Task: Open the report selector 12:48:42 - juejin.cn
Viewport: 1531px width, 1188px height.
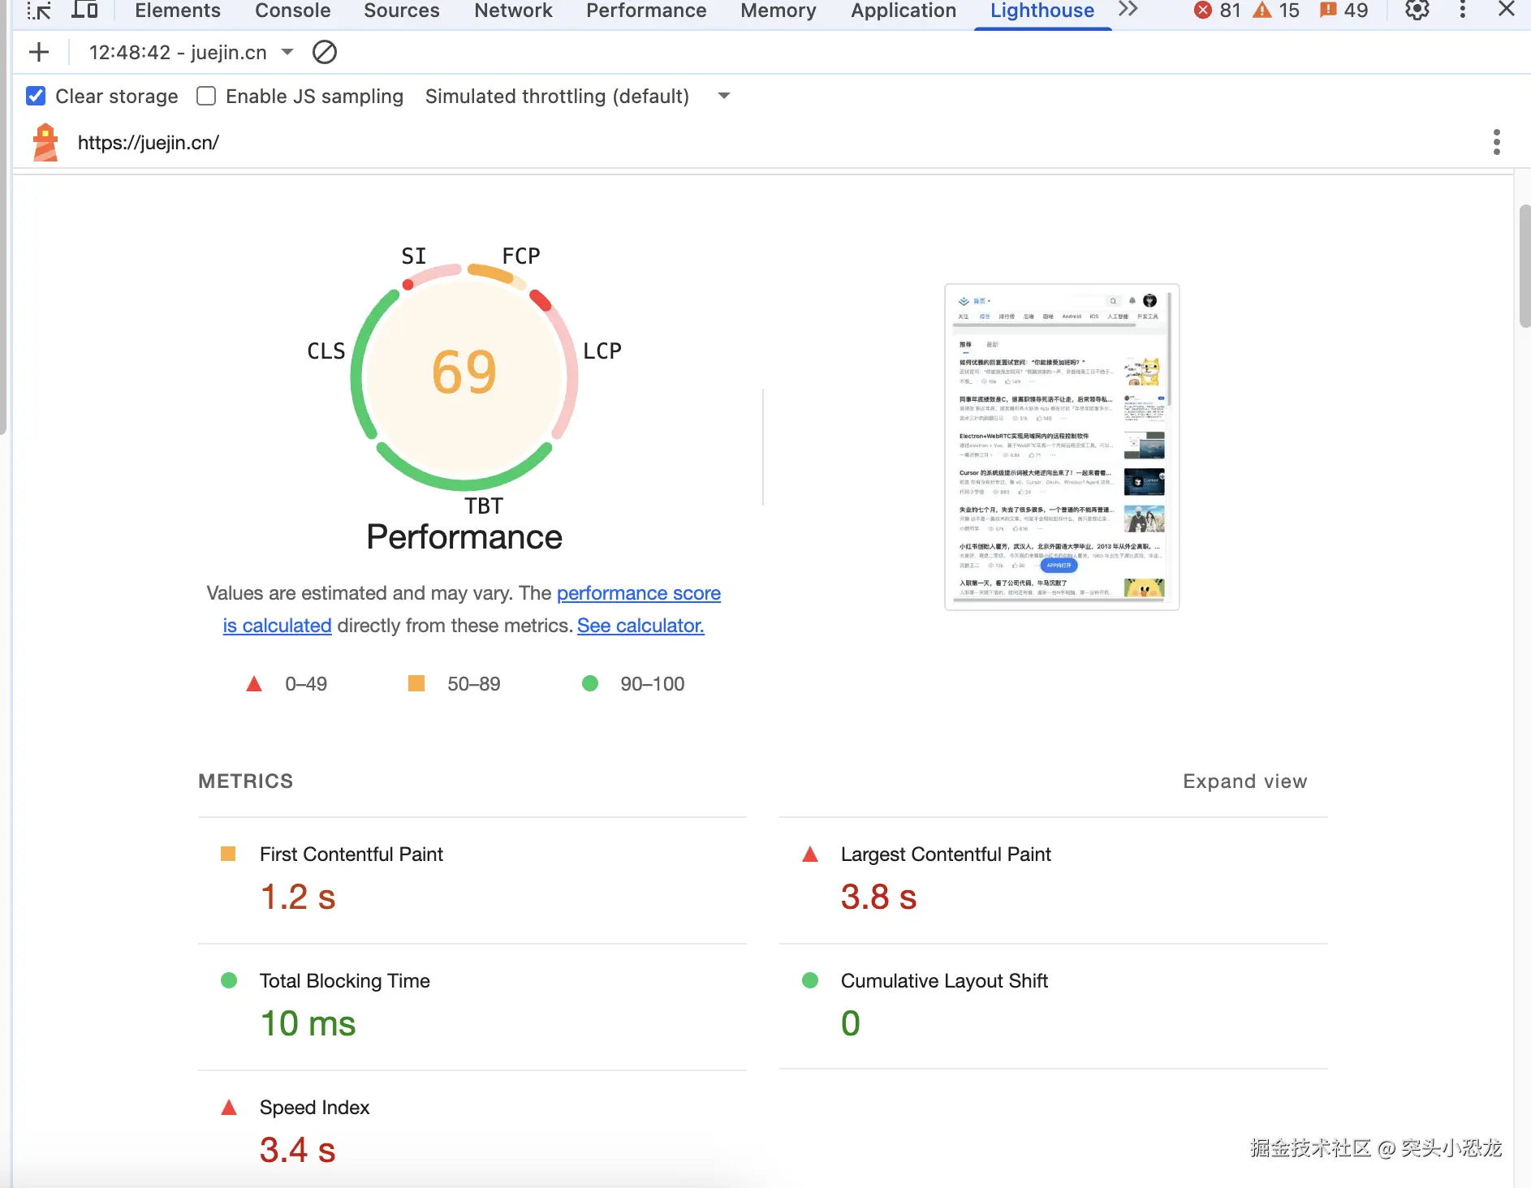Action: point(191,53)
